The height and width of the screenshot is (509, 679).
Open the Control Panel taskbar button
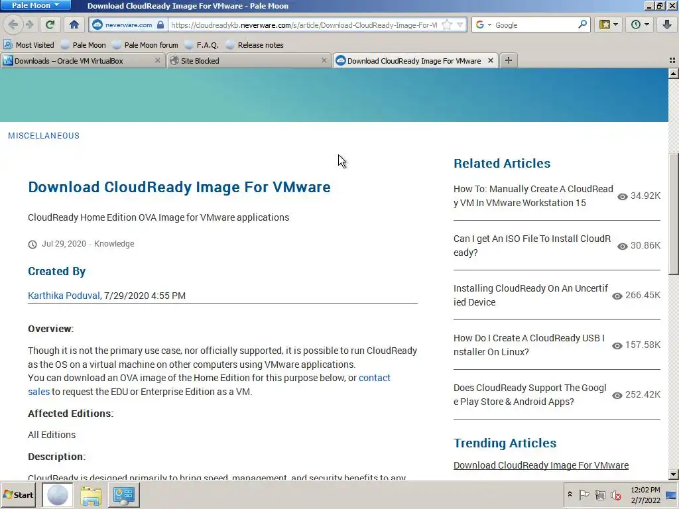[123, 494]
